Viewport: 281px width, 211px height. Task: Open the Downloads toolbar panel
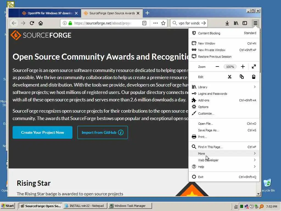coord(227,23)
